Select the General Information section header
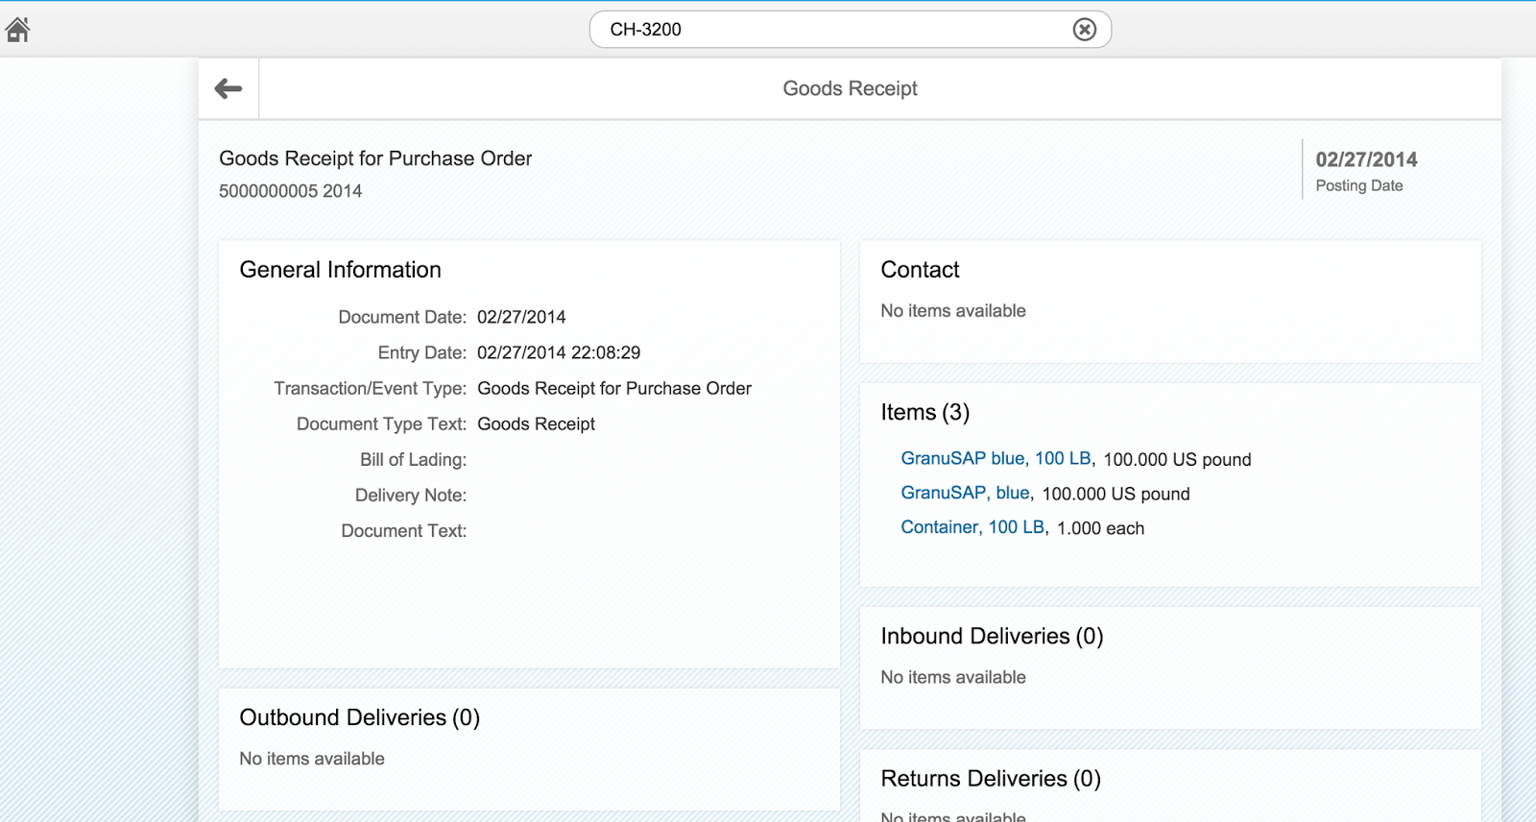The height and width of the screenshot is (822, 1536). pos(340,270)
